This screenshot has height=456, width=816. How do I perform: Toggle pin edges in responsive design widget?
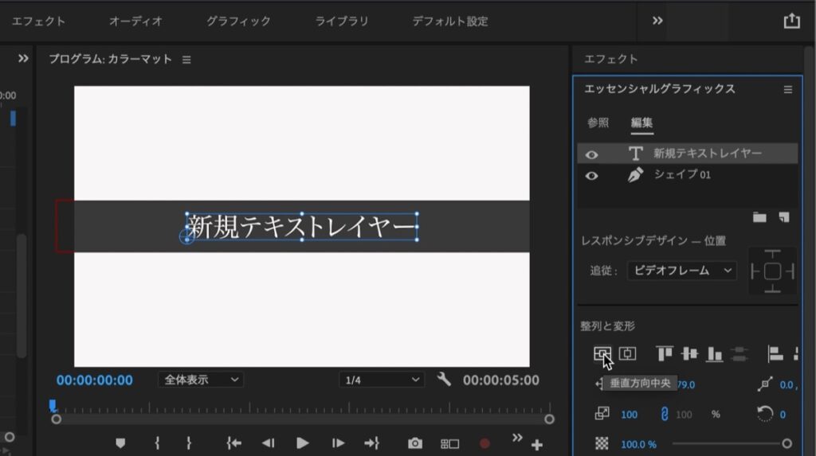coord(772,271)
